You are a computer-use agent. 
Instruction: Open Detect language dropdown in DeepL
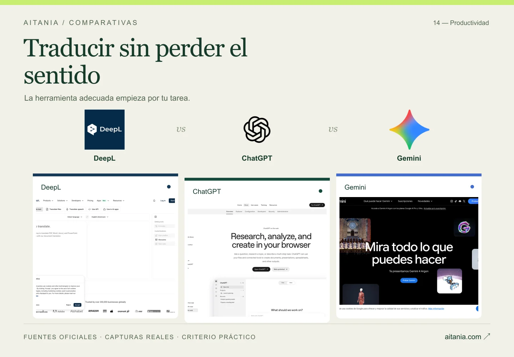click(75, 217)
